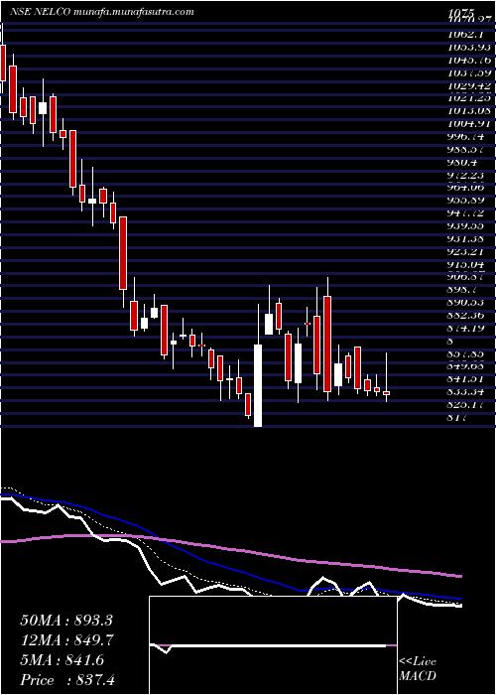This screenshot has height=695, width=496.
Task: Click the 939.55 price axis label
Action: 466,226
